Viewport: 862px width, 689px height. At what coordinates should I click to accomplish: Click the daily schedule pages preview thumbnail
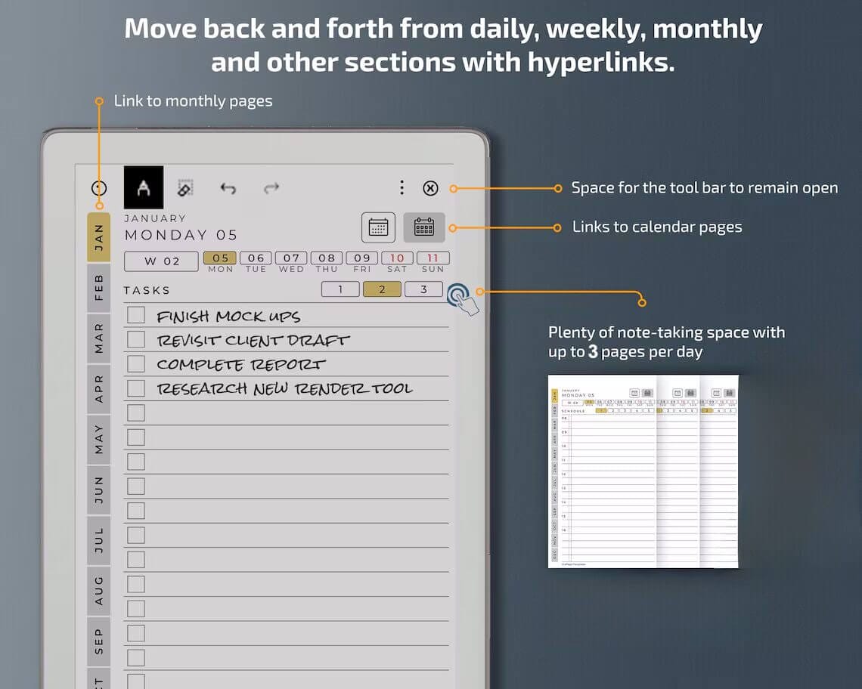tap(643, 471)
